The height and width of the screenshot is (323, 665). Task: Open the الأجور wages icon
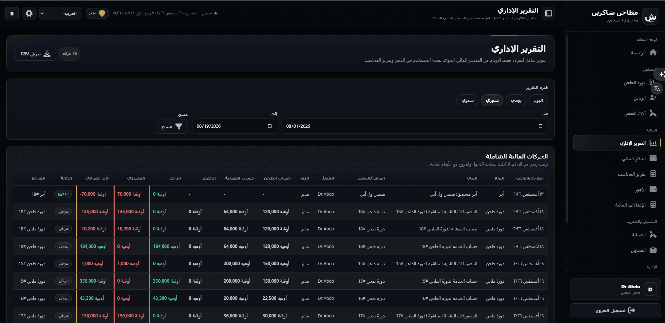click(653, 189)
